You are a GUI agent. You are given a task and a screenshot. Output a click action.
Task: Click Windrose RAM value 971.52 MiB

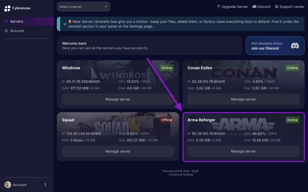pos(79,88)
